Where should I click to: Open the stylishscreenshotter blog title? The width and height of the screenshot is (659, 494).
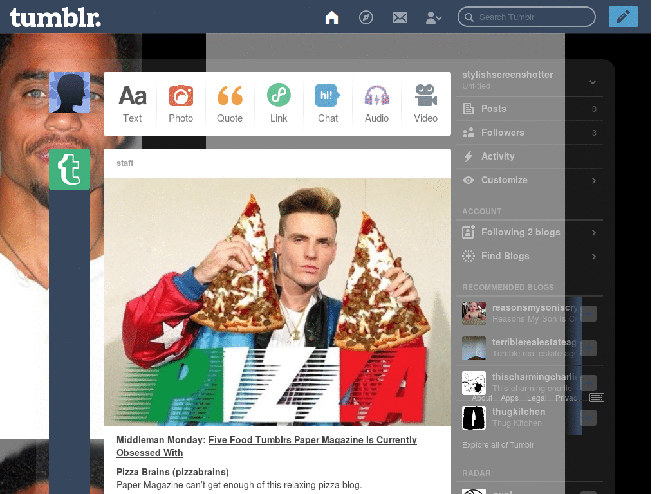click(507, 75)
